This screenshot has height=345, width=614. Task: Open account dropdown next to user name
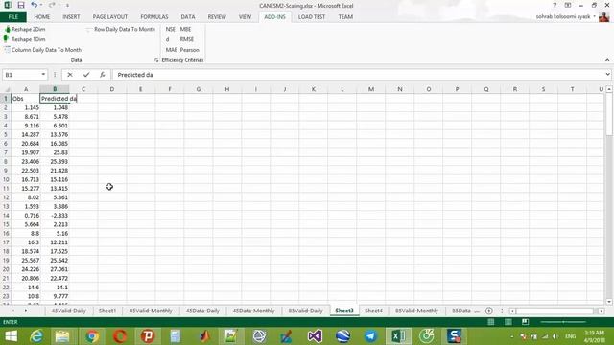[594, 16]
